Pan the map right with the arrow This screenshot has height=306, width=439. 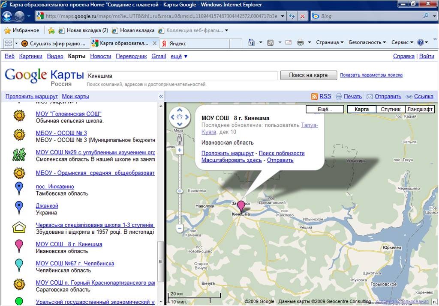[x=187, y=117]
